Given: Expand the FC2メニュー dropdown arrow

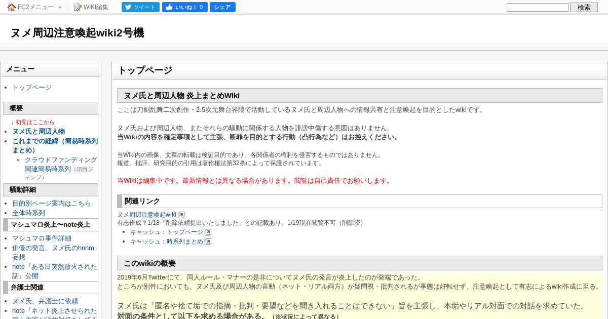Looking at the screenshot, I should pos(60,8).
